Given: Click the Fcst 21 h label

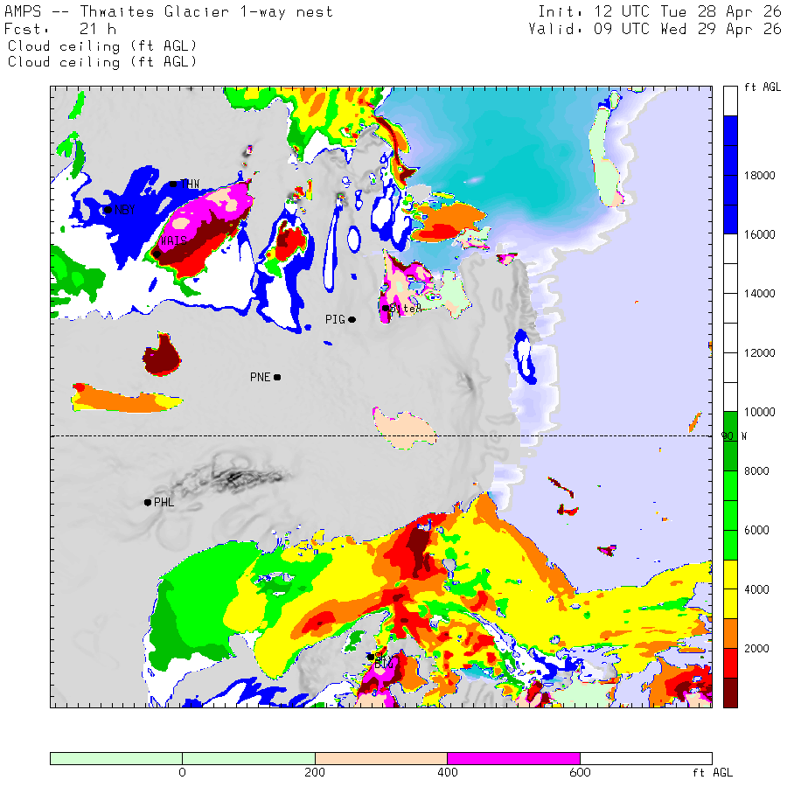Looking at the screenshot, I should click(x=60, y=29).
